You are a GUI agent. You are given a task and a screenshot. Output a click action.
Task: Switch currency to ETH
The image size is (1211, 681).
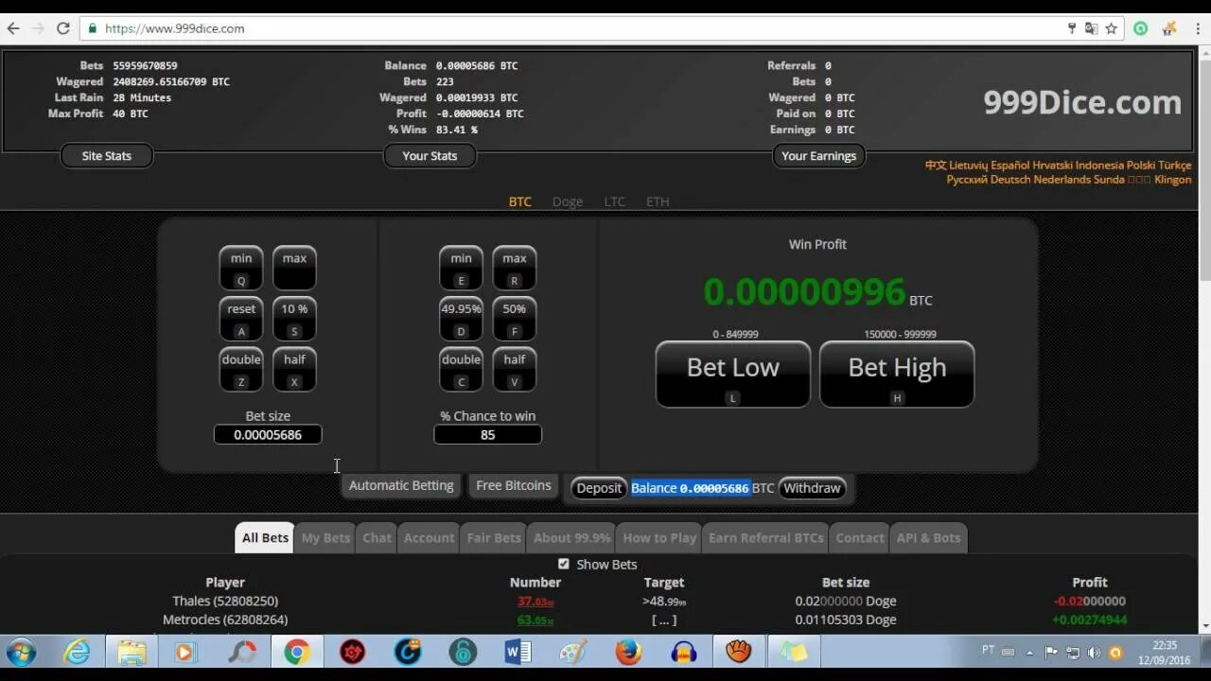[x=658, y=201]
